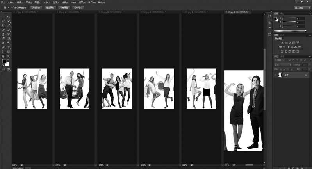Viewport: 312px width, 169px height.
Task: Toggle the Background layer lock icon
Action: (306, 75)
